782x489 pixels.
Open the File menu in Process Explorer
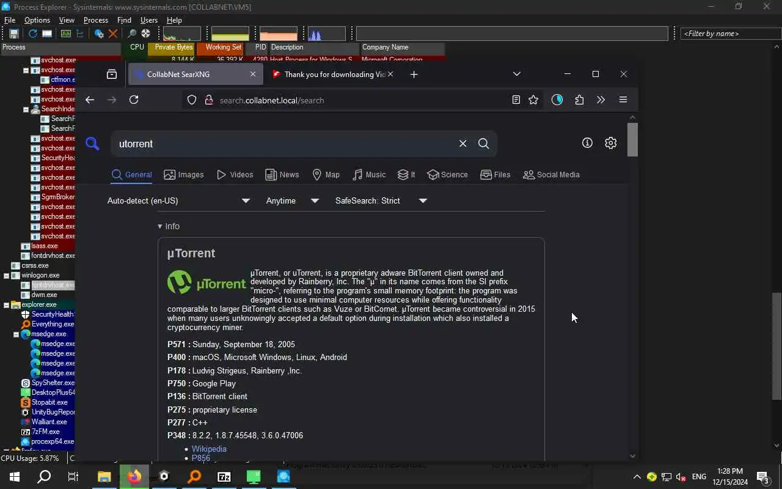click(x=10, y=20)
